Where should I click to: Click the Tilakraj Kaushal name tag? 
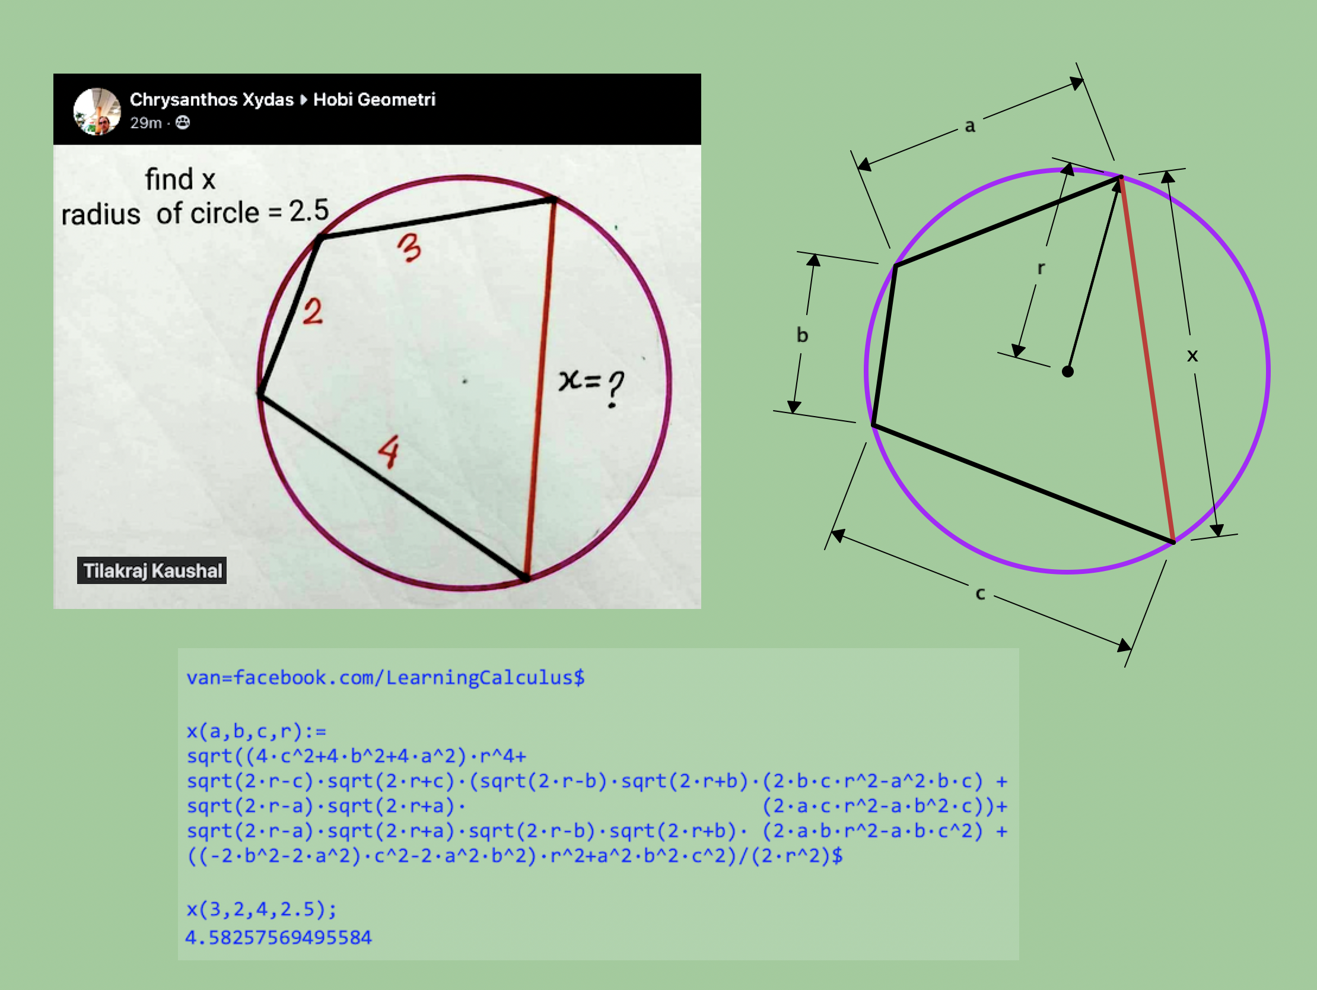[152, 570]
